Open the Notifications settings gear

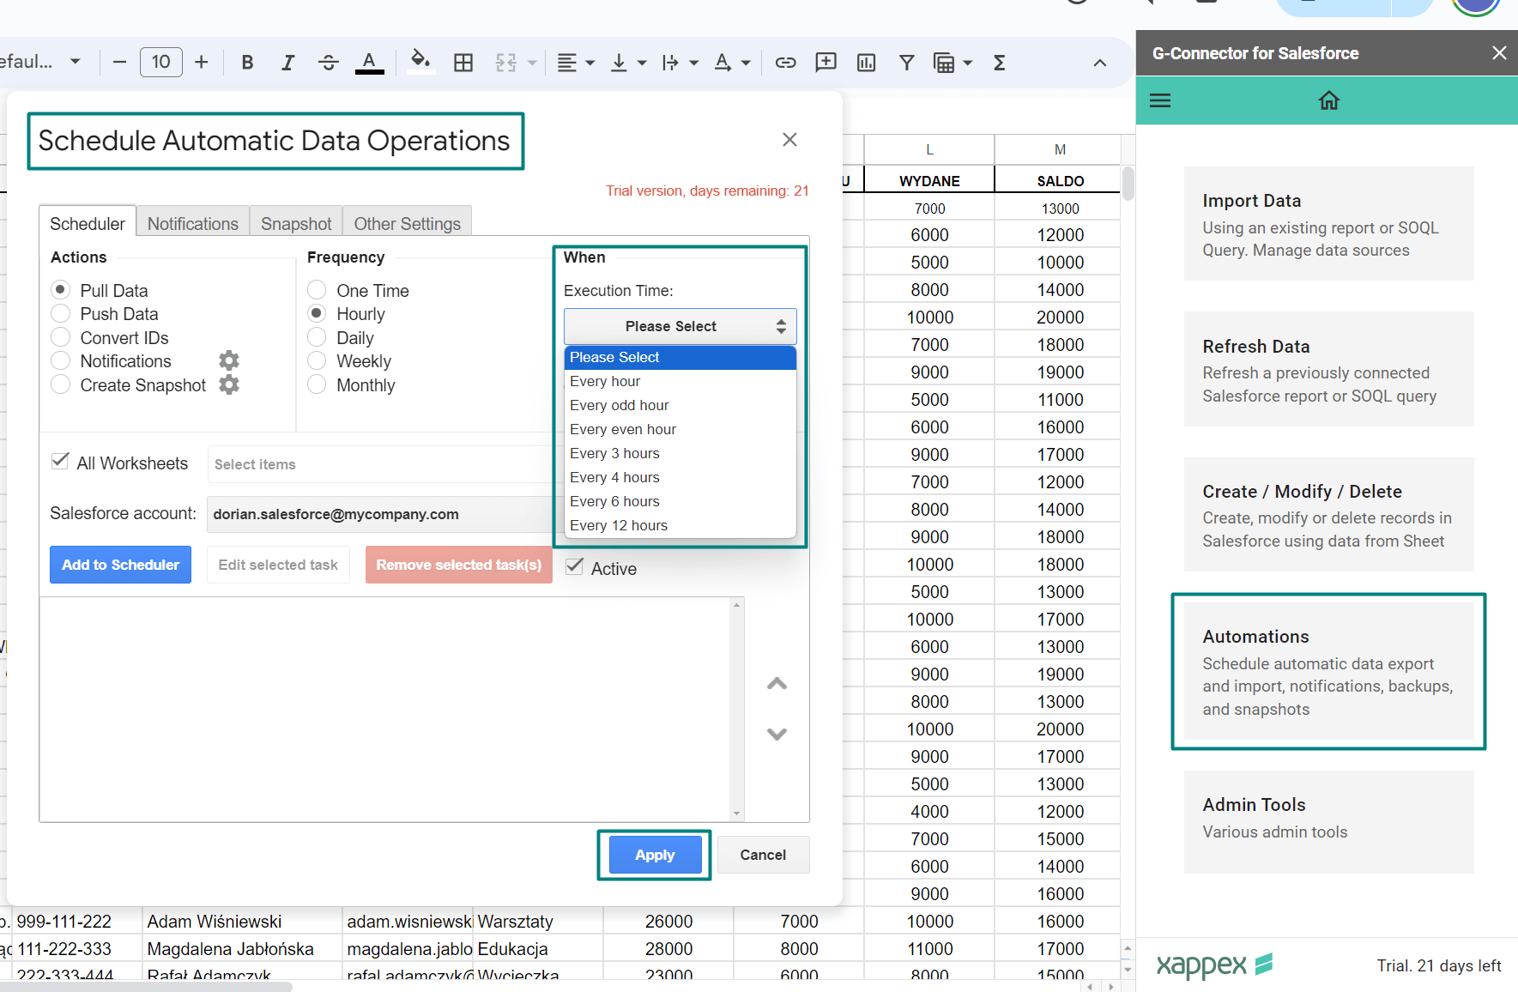point(228,360)
